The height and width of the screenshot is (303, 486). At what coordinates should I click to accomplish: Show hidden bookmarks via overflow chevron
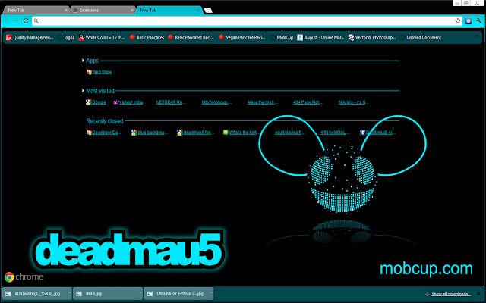pos(476,36)
